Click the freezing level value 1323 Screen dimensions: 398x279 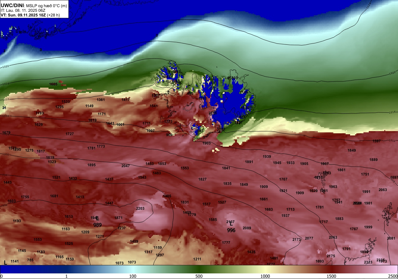52,162
